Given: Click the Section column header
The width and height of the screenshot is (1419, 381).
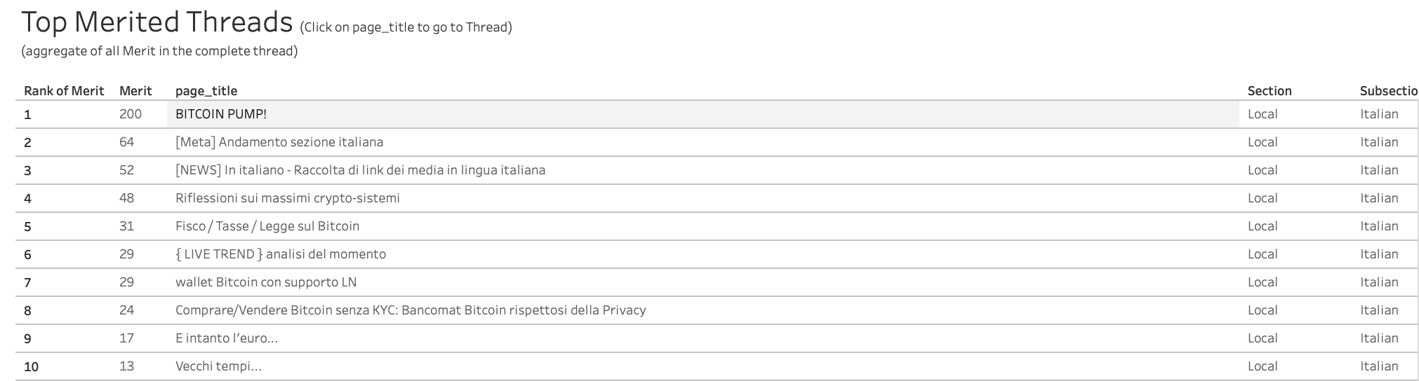Looking at the screenshot, I should (1270, 91).
